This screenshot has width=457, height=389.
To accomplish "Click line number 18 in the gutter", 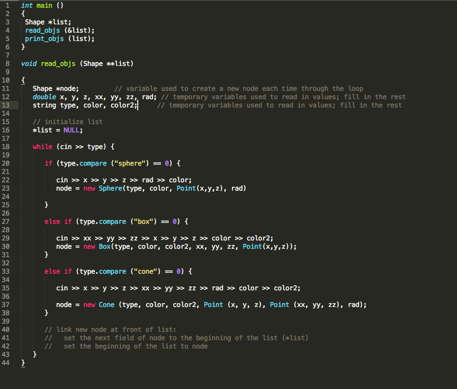I will pos(6,147).
